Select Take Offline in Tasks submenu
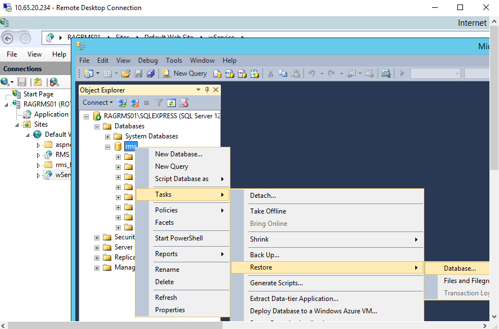 click(328, 211)
